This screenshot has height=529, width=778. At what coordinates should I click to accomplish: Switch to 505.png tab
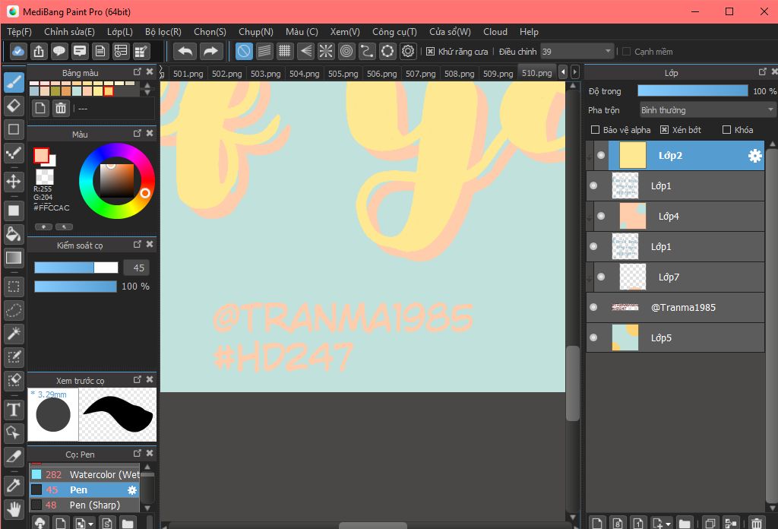point(343,74)
